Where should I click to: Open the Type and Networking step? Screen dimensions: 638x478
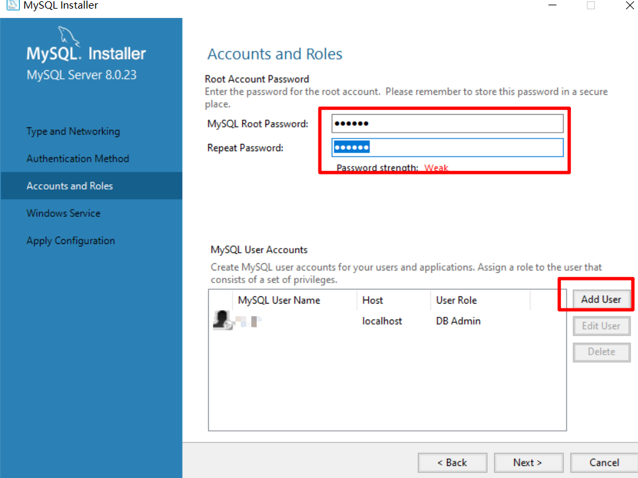coord(73,131)
